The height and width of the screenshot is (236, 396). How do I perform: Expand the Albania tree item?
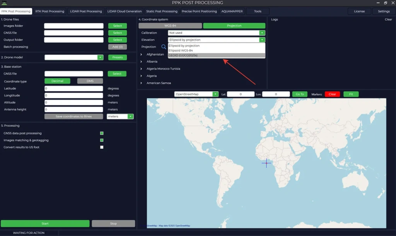(x=140, y=61)
